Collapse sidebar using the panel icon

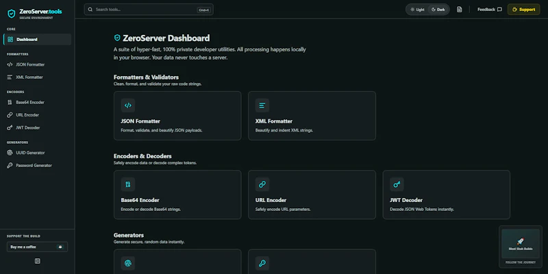click(38, 261)
